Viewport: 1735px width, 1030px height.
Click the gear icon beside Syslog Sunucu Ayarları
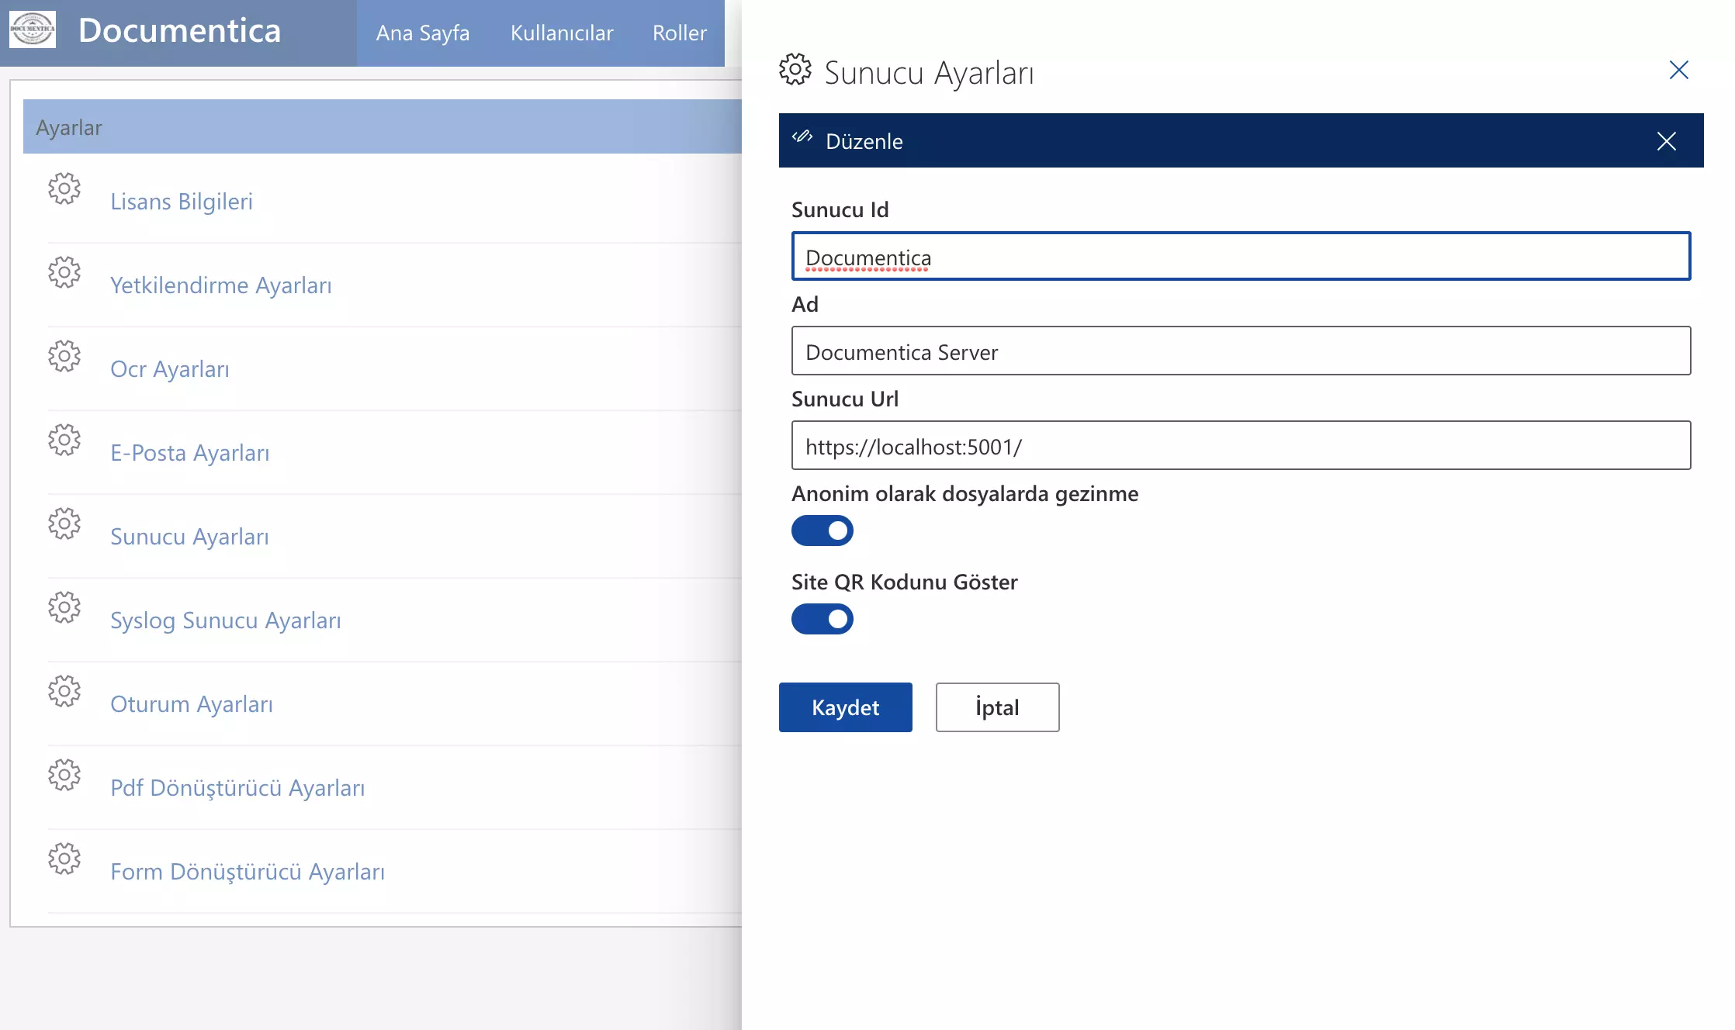pyautogui.click(x=64, y=607)
